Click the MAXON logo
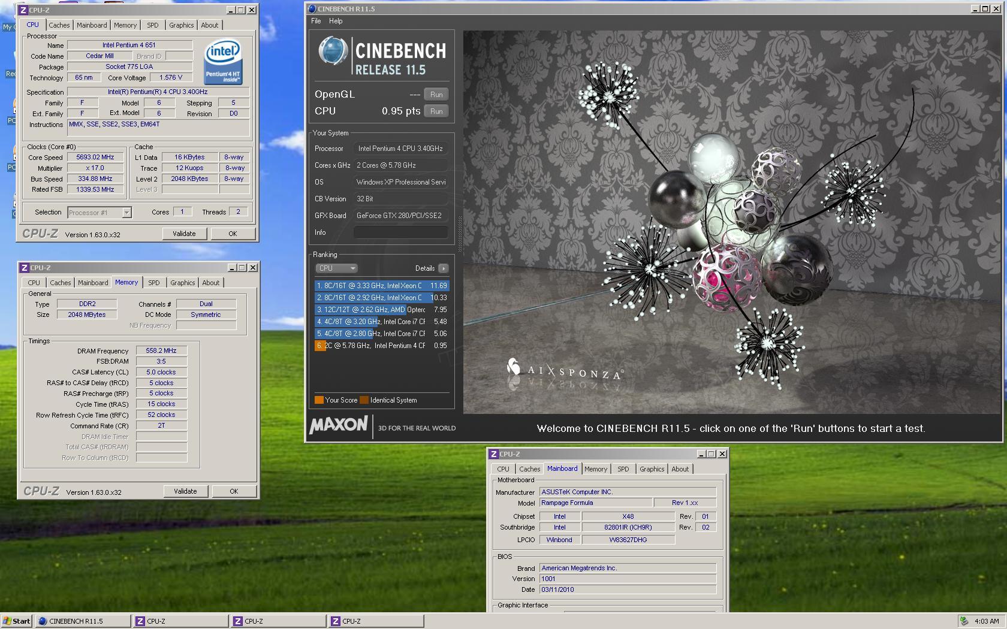The height and width of the screenshot is (629, 1007). pos(339,425)
